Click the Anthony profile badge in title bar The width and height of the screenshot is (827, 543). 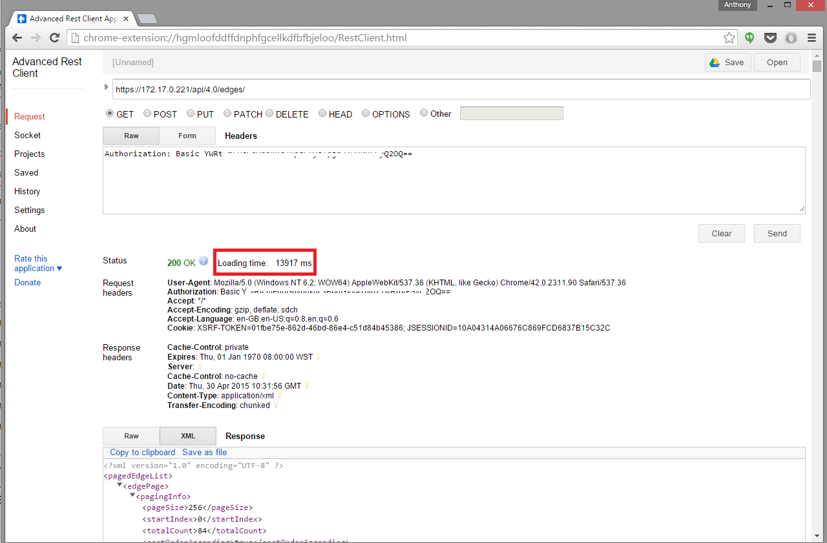[x=737, y=5]
